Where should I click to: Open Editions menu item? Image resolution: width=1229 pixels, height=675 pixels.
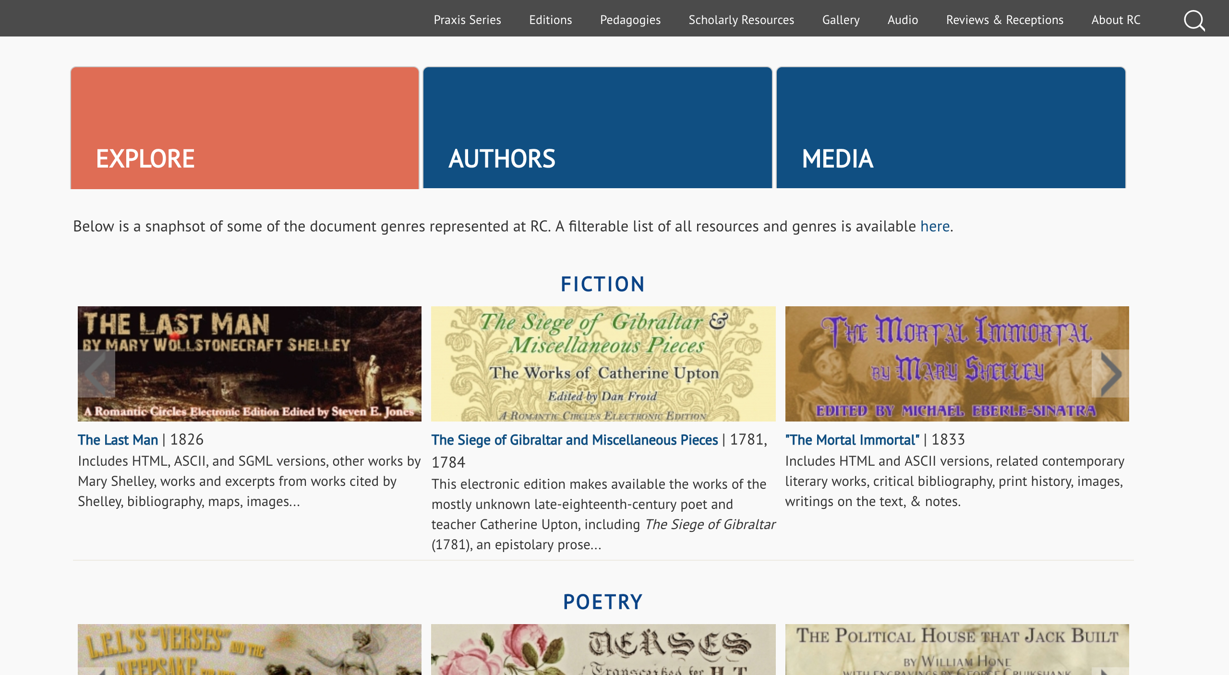(551, 20)
